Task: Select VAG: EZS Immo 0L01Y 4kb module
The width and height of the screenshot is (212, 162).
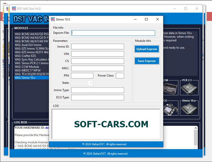Action: (32, 52)
